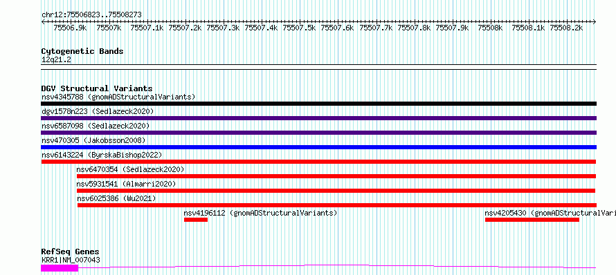Click the Cytogenetic Bands track title
The image size is (616, 275).
[82, 51]
